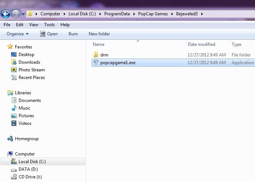Open the Pictures library
The width and height of the screenshot is (255, 182).
click(x=26, y=116)
